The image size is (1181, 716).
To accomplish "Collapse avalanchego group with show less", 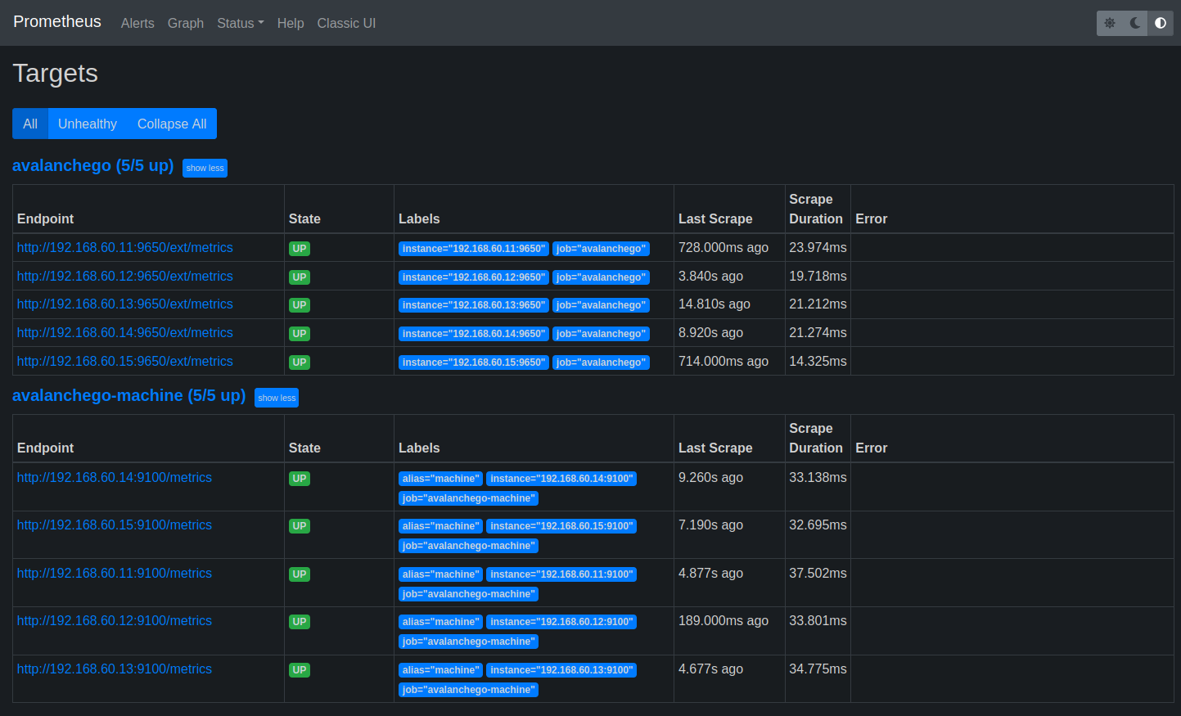I will [x=205, y=168].
